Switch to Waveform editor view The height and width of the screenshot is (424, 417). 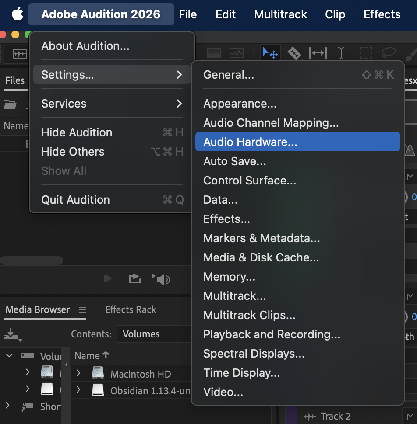pos(20,53)
